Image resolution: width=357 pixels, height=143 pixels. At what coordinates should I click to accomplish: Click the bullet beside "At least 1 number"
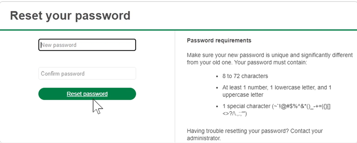coord(217,88)
